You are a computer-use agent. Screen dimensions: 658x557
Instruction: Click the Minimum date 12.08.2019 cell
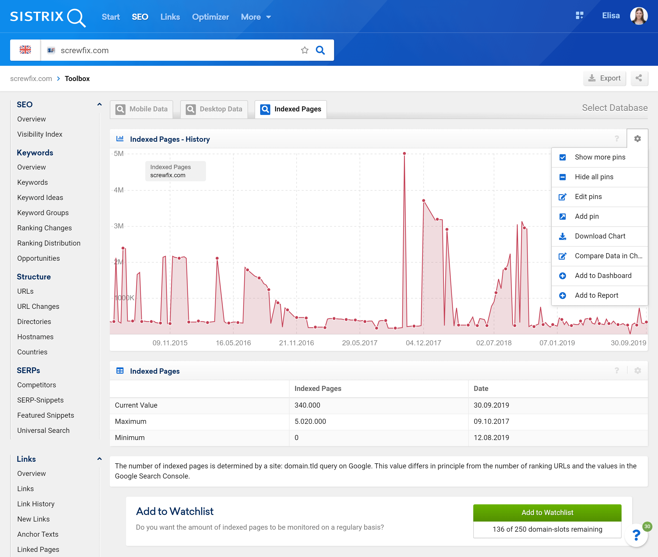(x=558, y=438)
